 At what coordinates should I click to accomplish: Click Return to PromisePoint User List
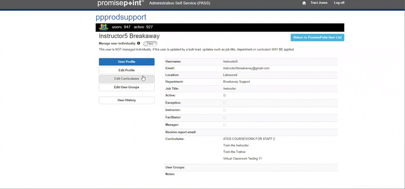click(x=317, y=37)
